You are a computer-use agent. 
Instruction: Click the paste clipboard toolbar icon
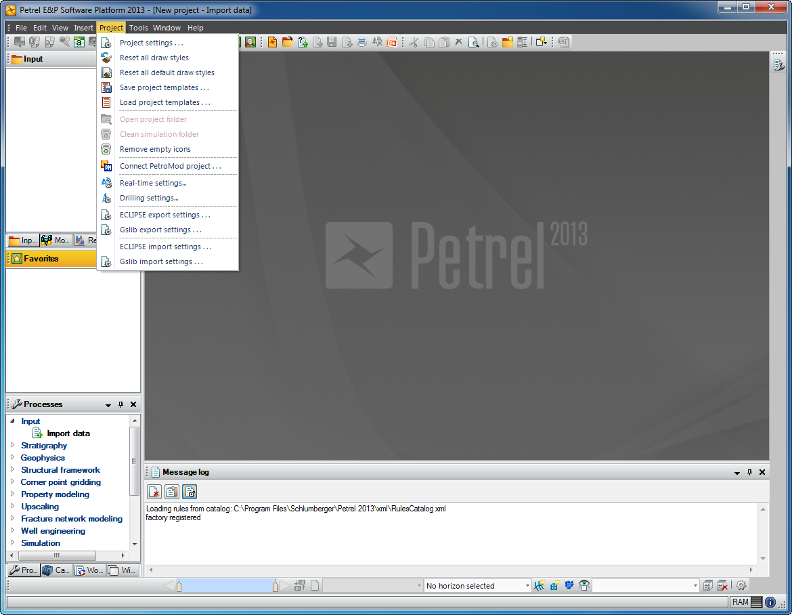(444, 43)
